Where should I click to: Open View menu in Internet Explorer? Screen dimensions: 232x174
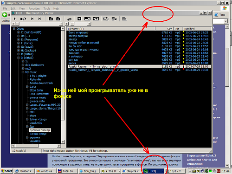pyautogui.click(x=22, y=8)
